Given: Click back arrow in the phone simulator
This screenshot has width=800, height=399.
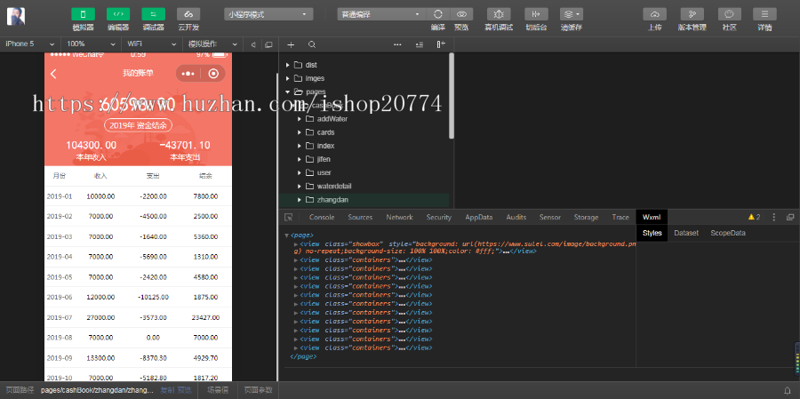Looking at the screenshot, I should [x=53, y=74].
